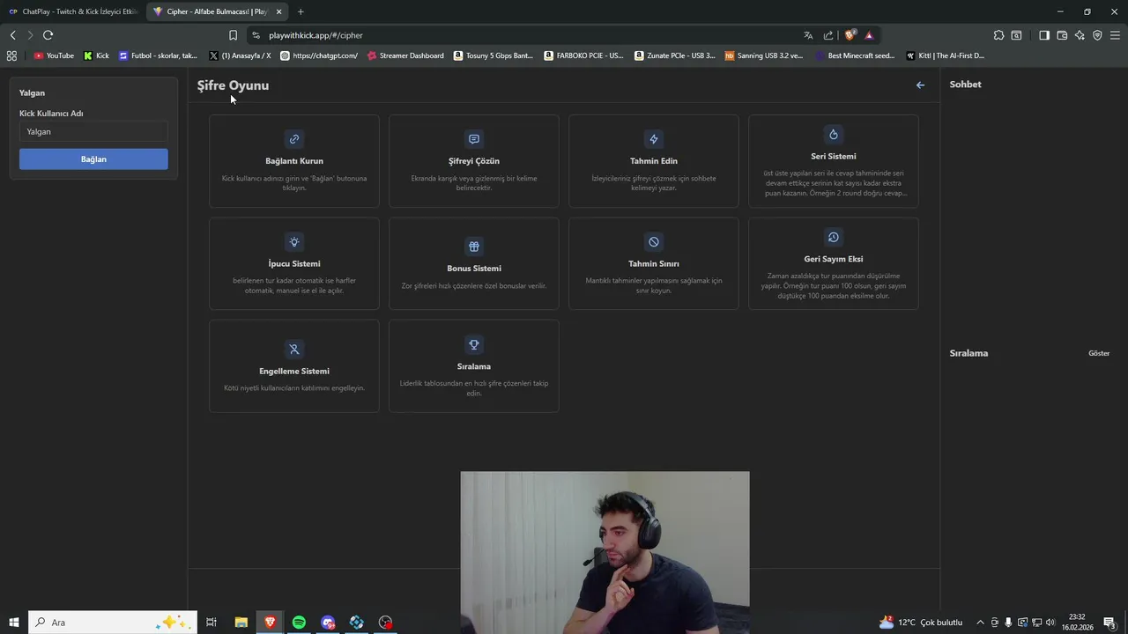Viewport: 1128px width, 634px height.
Task: Click the Engelleme Sistemi card title
Action: click(x=294, y=371)
